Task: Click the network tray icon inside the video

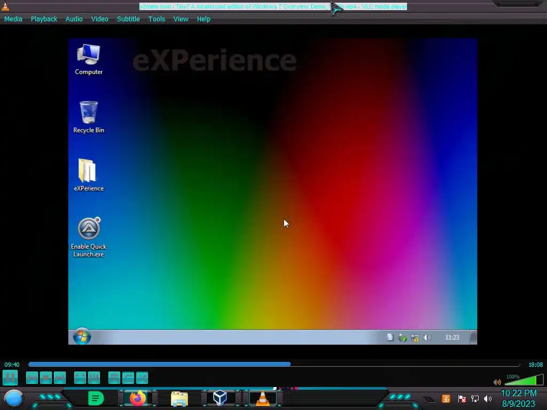Action: pyautogui.click(x=415, y=337)
